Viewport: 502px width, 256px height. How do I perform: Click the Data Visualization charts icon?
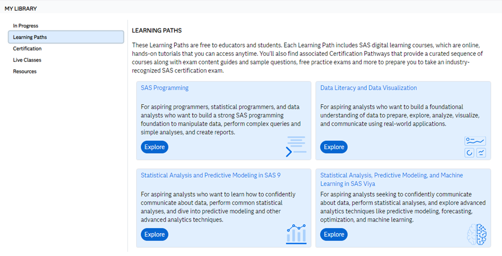pyautogui.click(x=475, y=147)
